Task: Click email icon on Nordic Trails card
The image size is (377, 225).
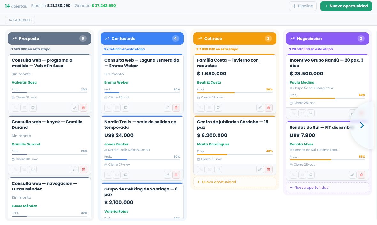Action: tap(117, 175)
